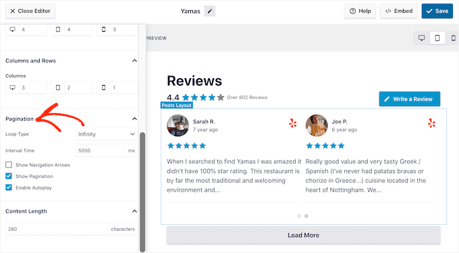Edit the Interval Time 5000 field
Screen dimensions: 459x253
[x=100, y=150]
